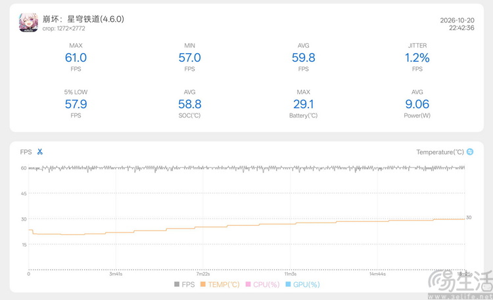This screenshot has width=493, height=300.
Task: Select the AVG SOC temperature 58.8
Action: click(189, 104)
